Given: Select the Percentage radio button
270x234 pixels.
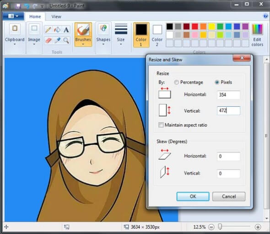Looking at the screenshot, I should [176, 82].
